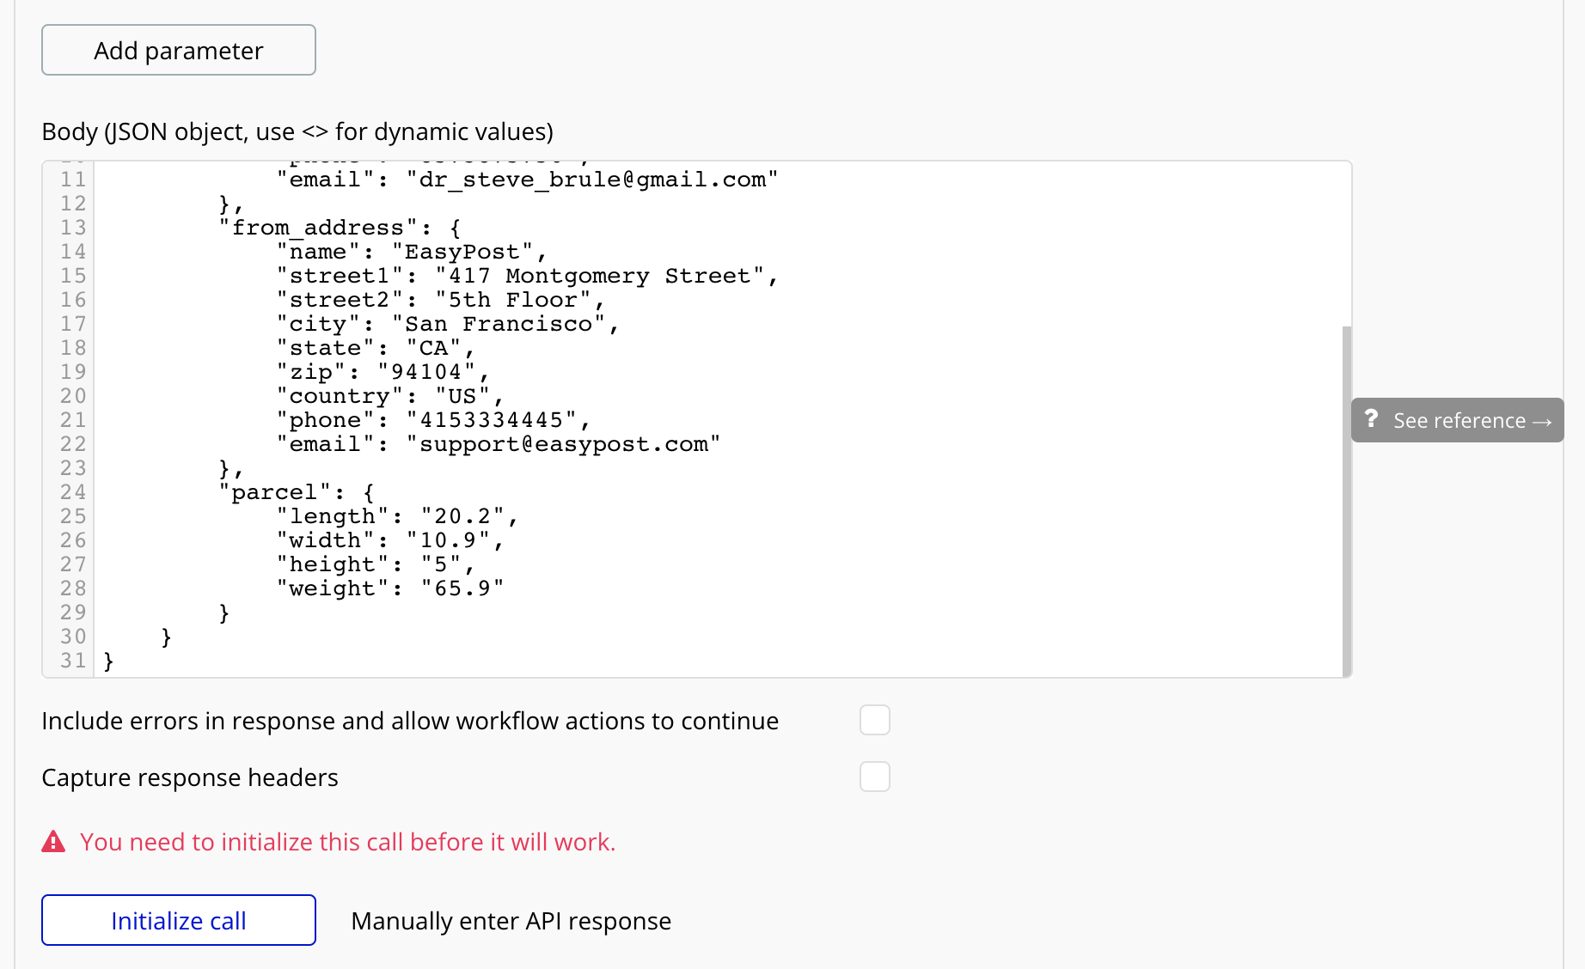
Task: Click the support@easypost.com email value
Action: 563,444
